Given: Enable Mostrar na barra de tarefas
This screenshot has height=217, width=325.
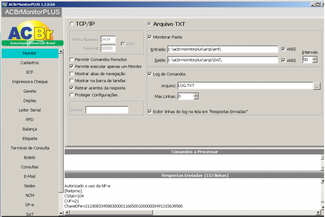Looking at the screenshot, I should (x=71, y=81).
